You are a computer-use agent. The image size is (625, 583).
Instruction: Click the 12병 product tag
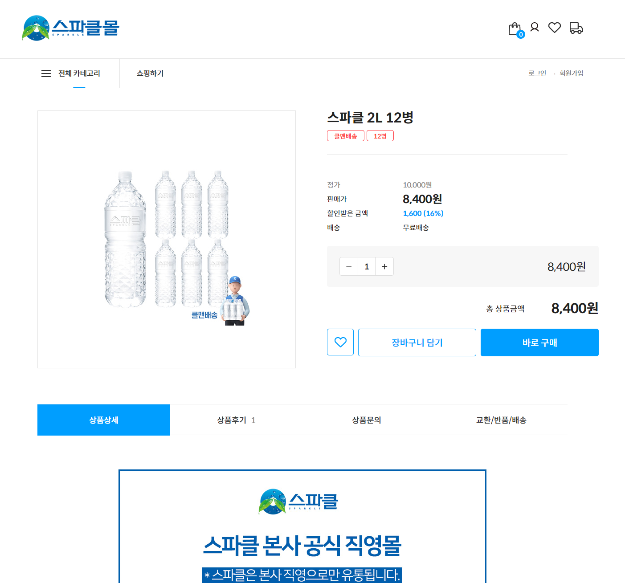380,135
